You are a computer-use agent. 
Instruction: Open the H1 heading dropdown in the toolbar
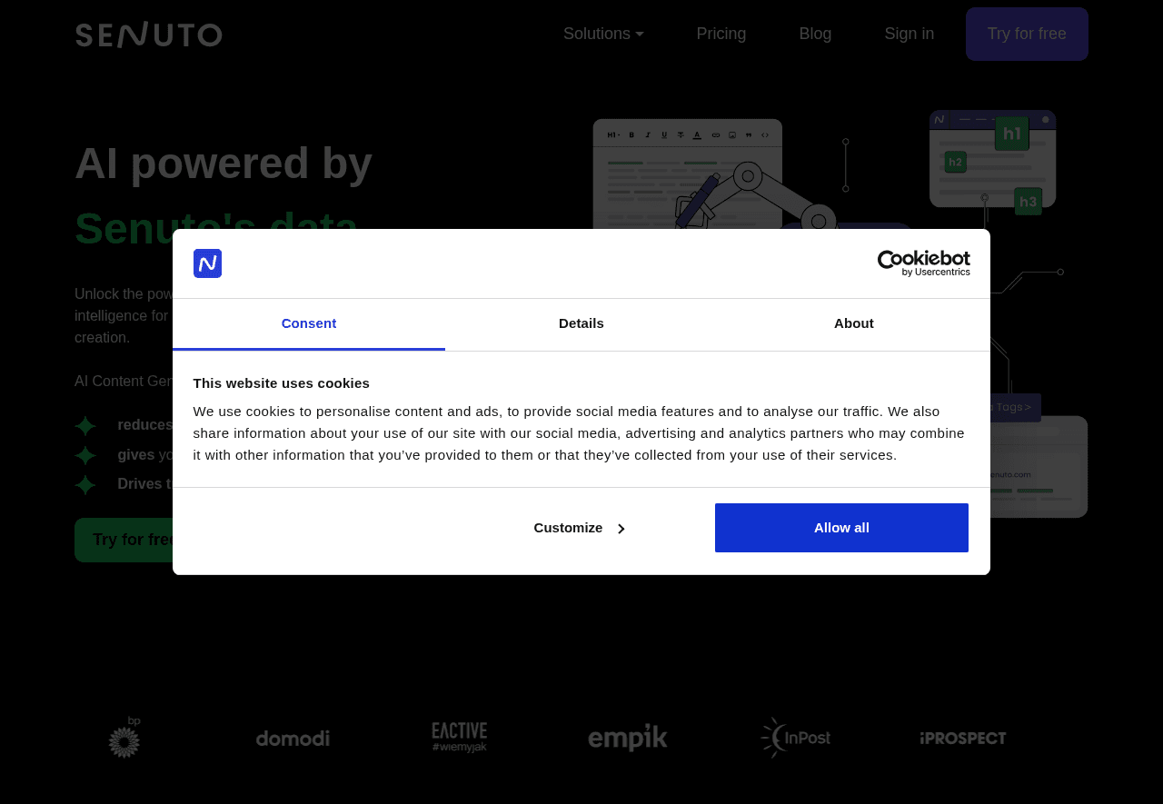tap(615, 134)
